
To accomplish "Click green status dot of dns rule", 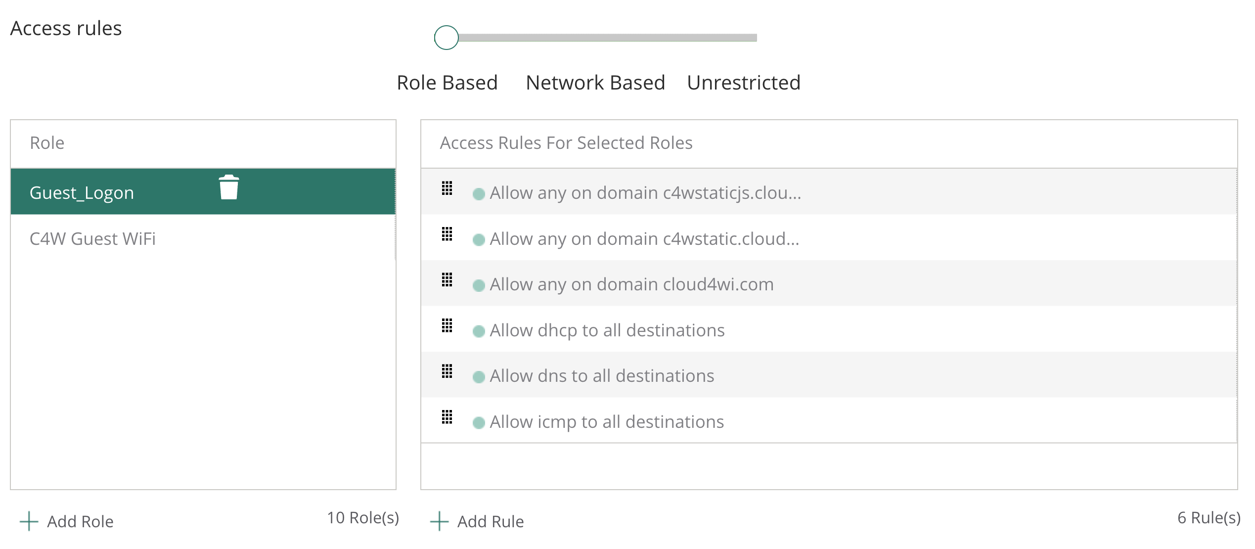I will point(479,377).
